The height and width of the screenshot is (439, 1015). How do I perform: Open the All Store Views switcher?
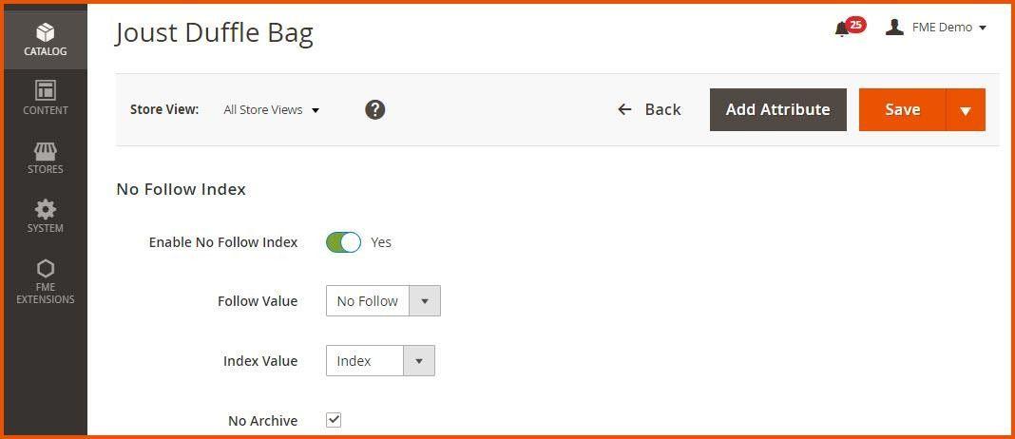(272, 110)
